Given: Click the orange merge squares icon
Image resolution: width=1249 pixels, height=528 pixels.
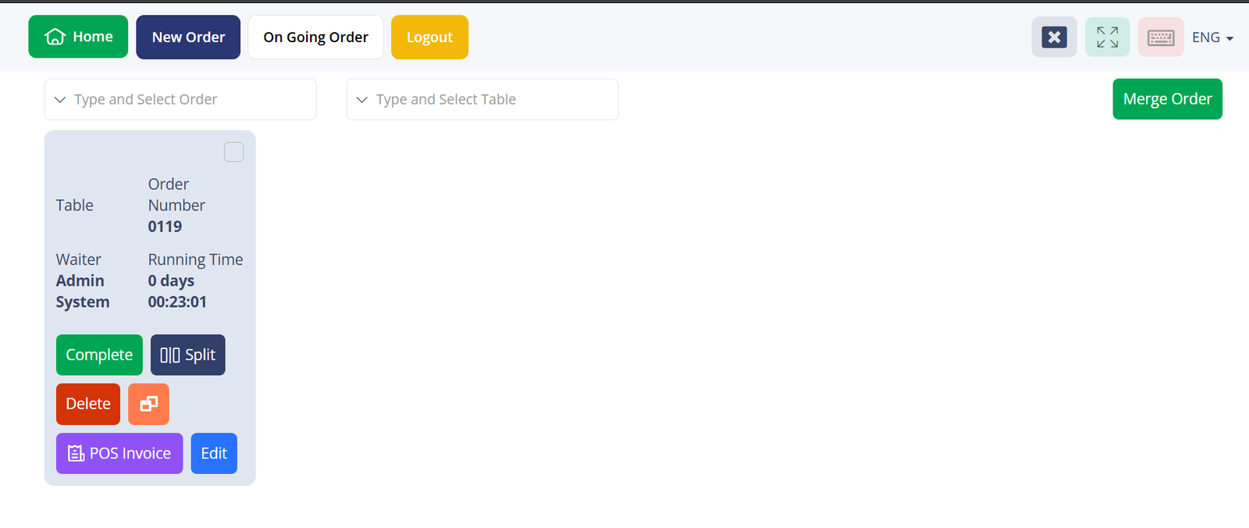Looking at the screenshot, I should [x=148, y=404].
